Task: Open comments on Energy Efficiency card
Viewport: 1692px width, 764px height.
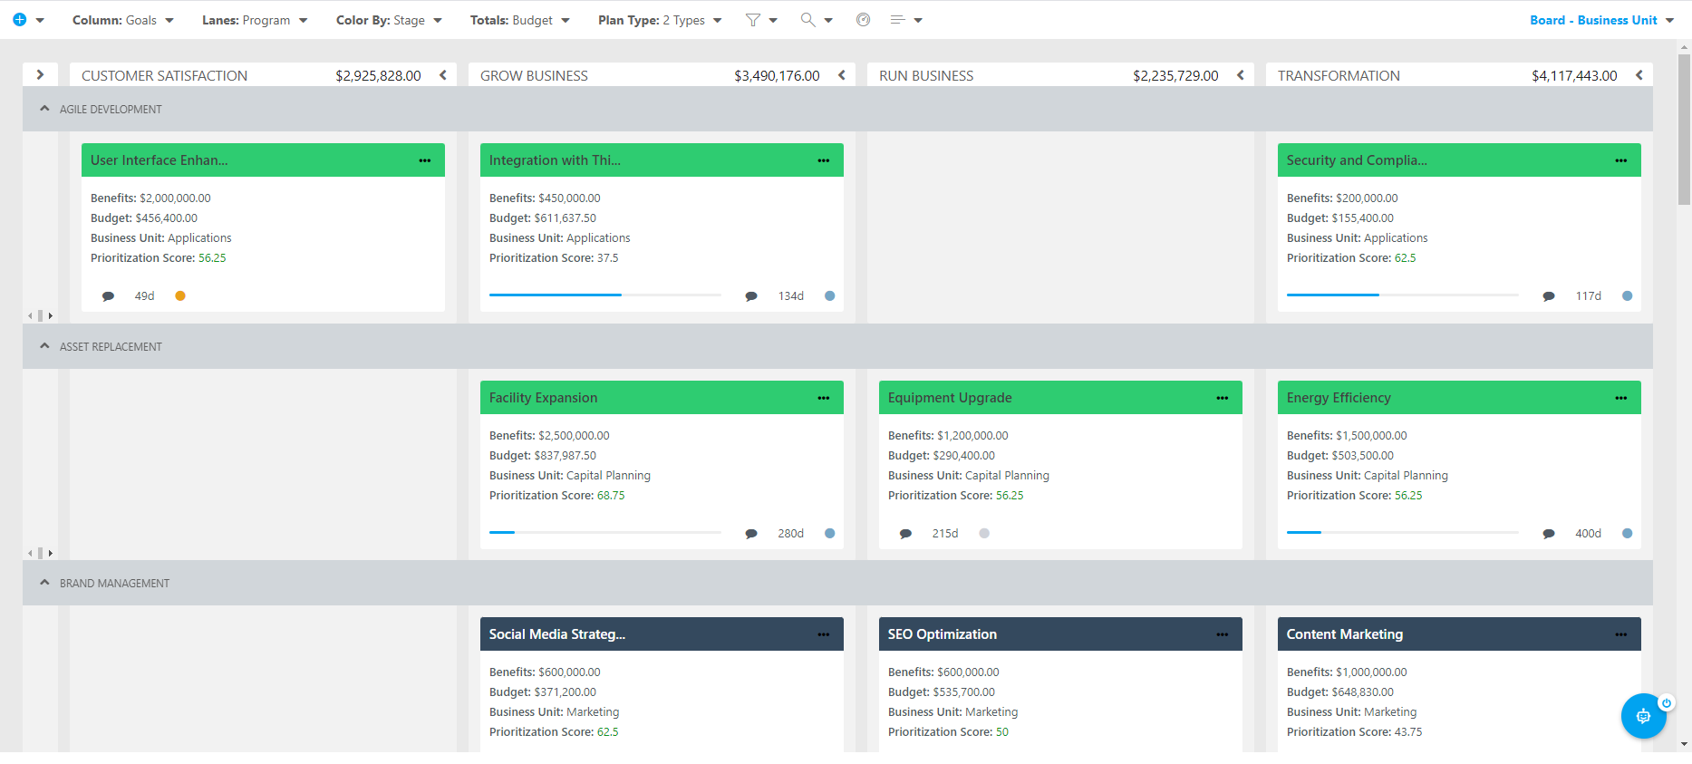Action: [1549, 534]
